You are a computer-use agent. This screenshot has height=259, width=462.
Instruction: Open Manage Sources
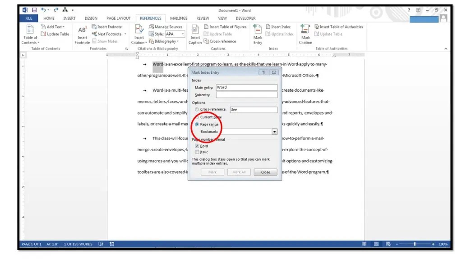(x=166, y=27)
